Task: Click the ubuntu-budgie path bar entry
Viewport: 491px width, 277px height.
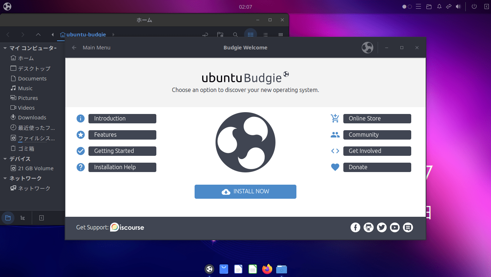Action: (86, 35)
